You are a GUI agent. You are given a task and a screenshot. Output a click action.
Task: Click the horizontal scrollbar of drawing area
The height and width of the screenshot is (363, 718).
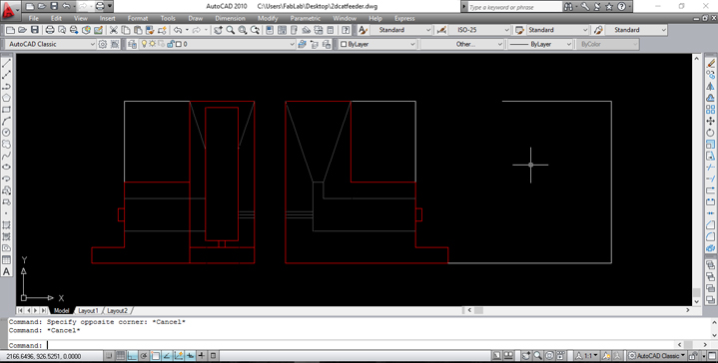tap(579, 310)
